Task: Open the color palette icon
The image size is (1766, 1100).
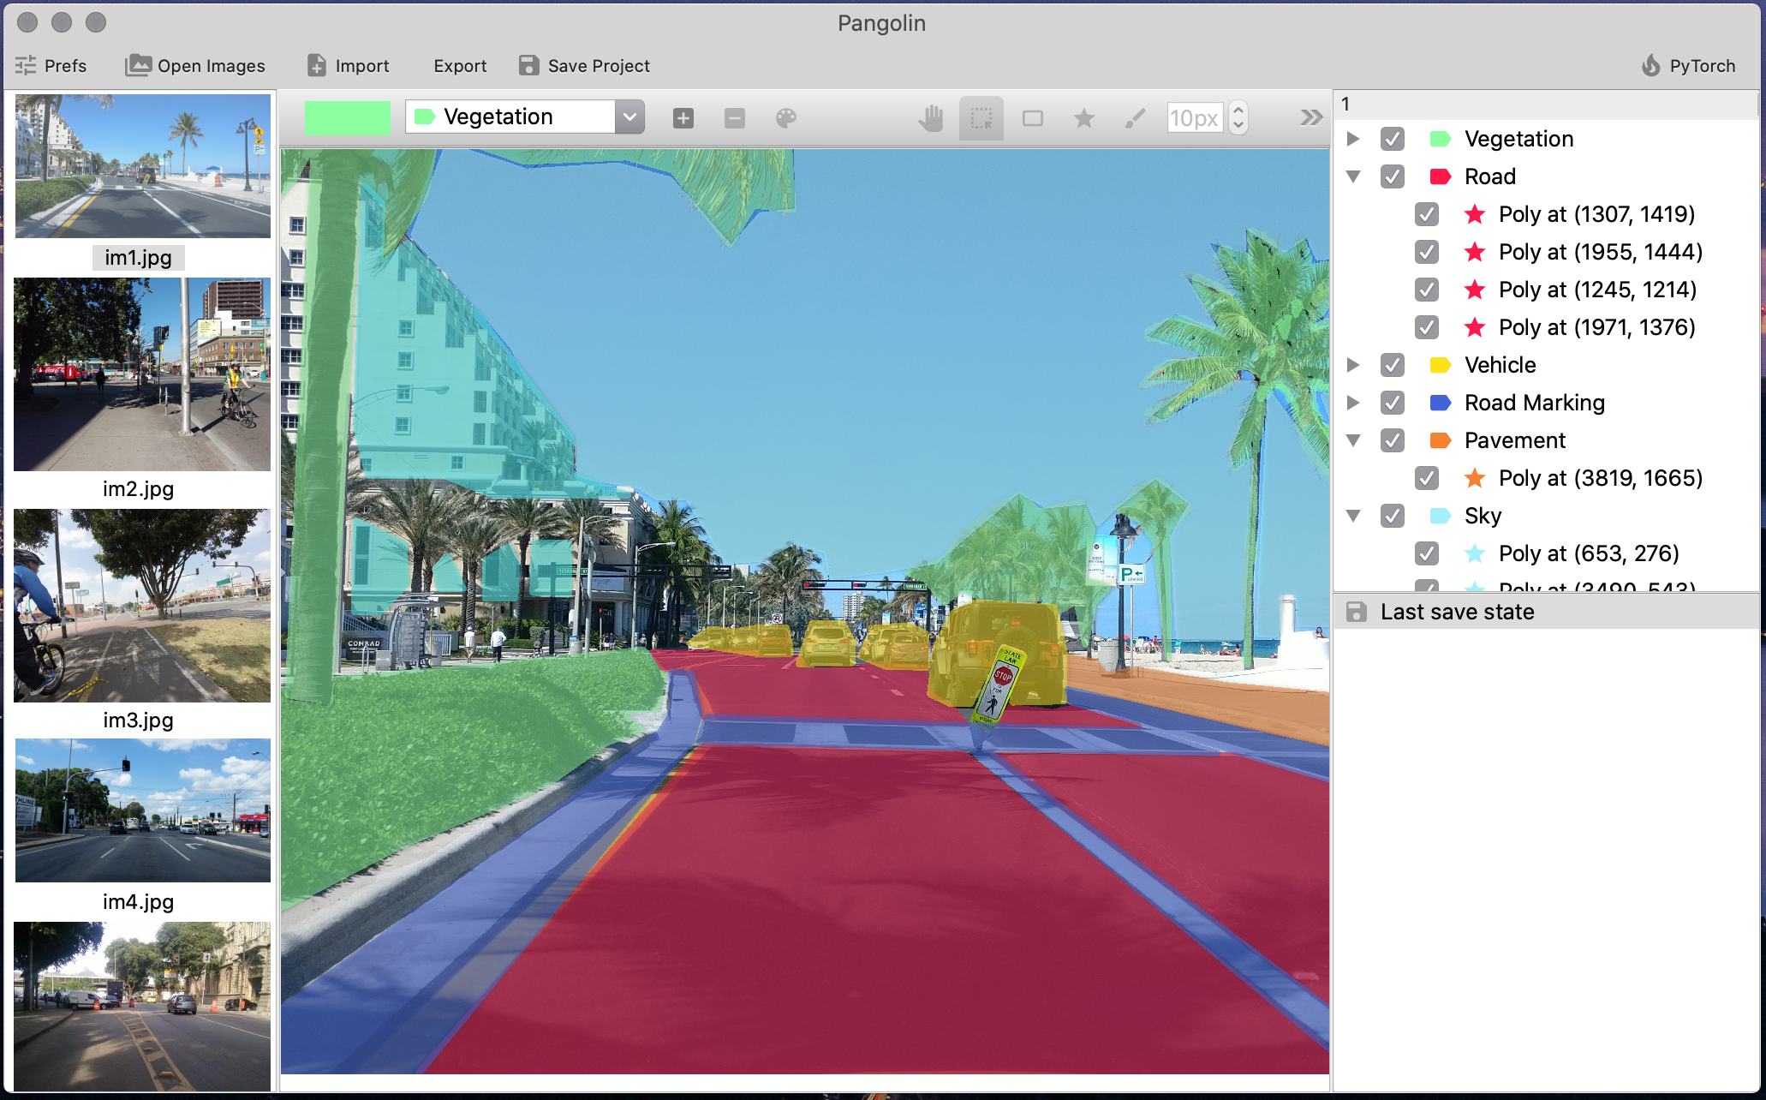Action: coord(785,118)
